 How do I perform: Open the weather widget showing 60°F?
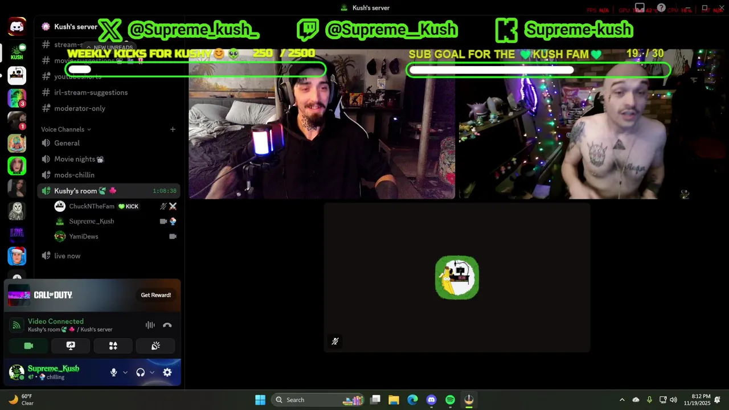tap(22, 400)
